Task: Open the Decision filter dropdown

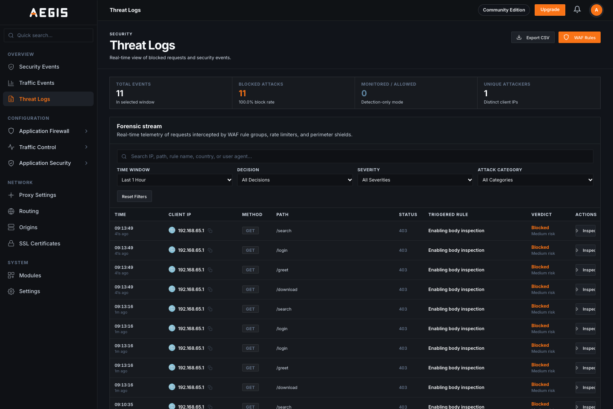Action: pyautogui.click(x=295, y=180)
